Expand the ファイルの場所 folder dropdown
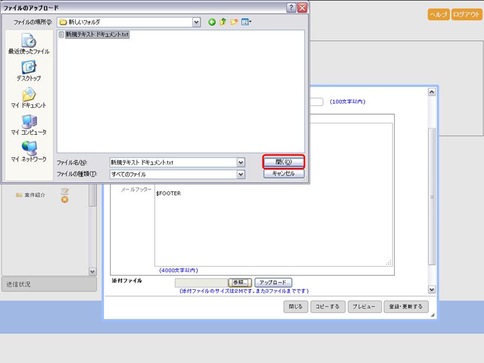Viewport: 484px width, 363px height. tap(196, 22)
